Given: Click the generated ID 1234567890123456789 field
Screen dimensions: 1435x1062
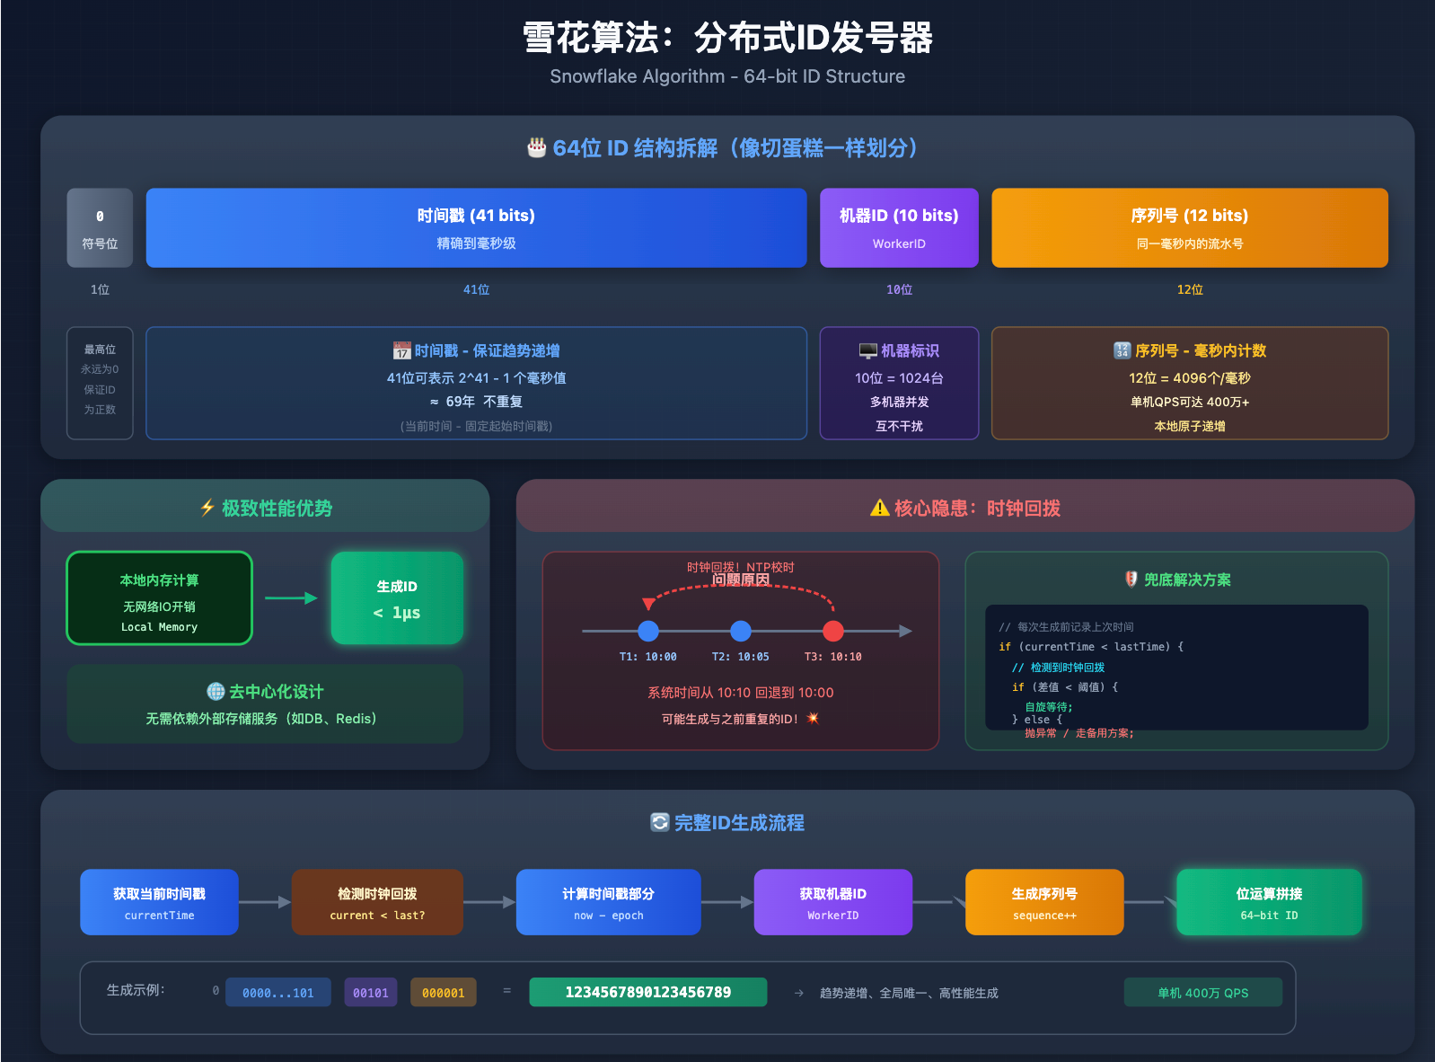Looking at the screenshot, I should [x=647, y=993].
